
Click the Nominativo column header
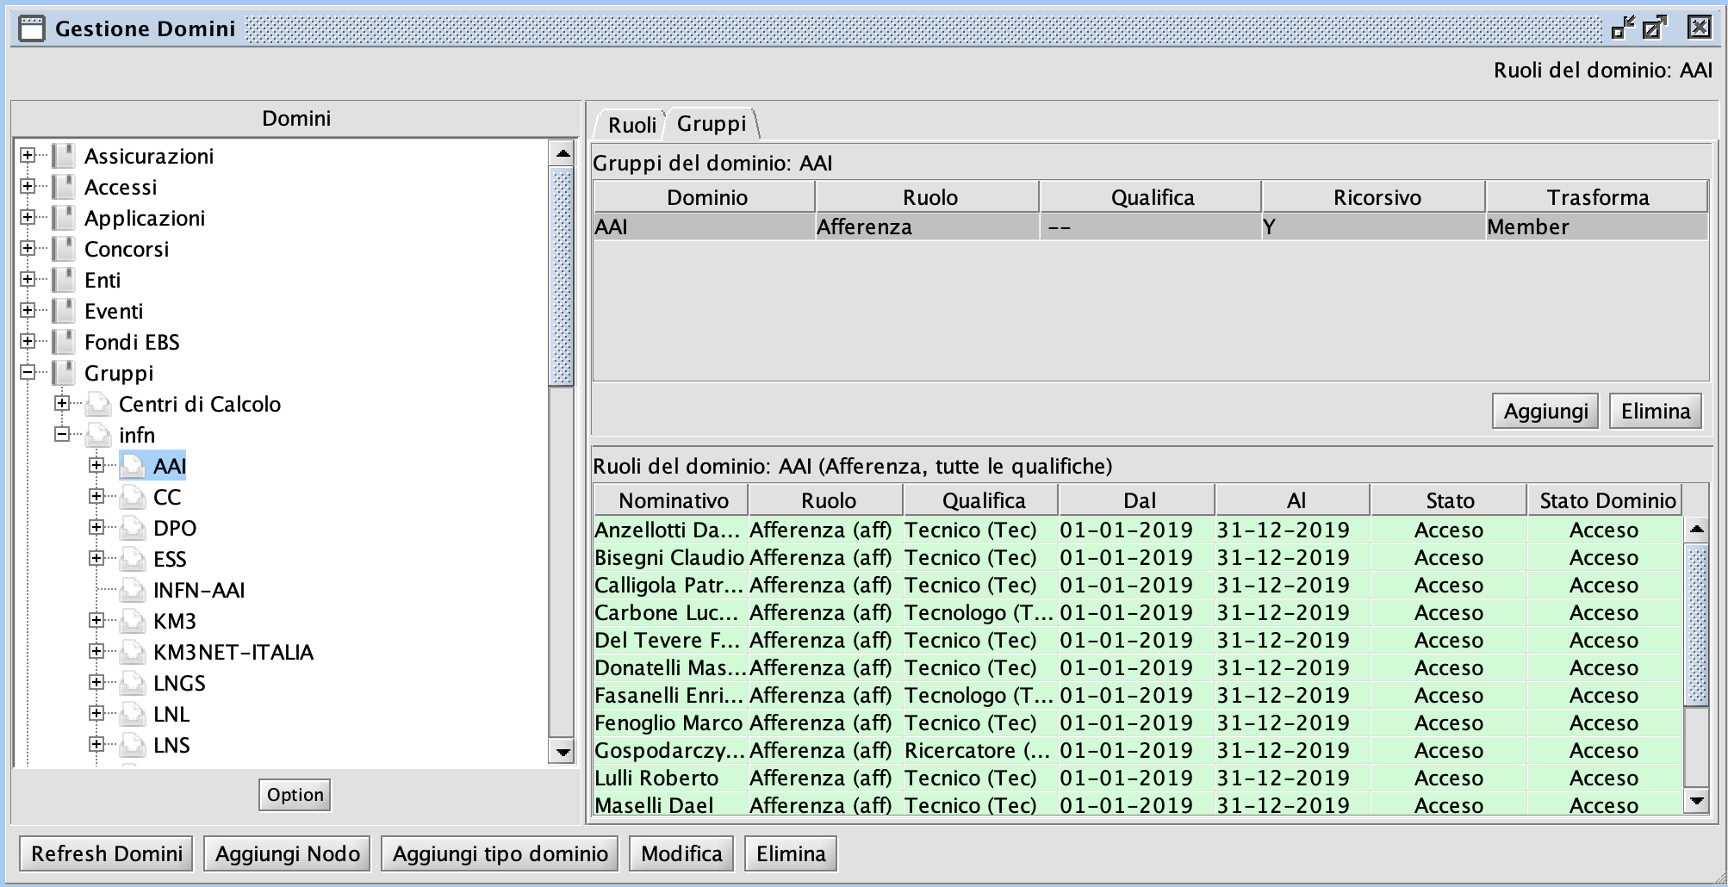point(673,500)
